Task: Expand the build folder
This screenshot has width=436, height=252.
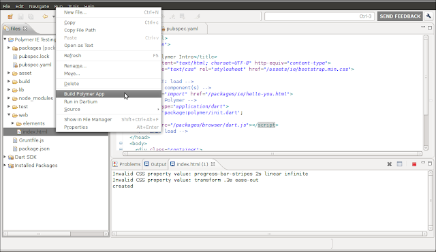Action: (9, 82)
